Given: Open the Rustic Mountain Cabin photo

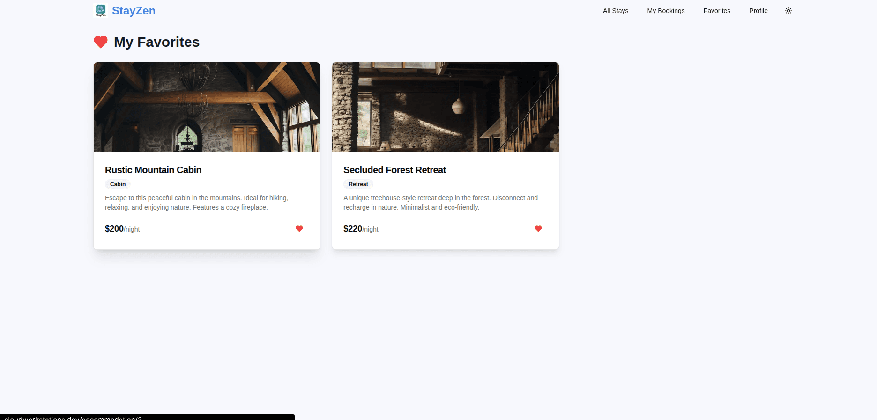Looking at the screenshot, I should [x=207, y=107].
